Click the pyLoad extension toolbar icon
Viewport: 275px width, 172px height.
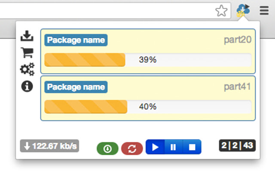click(243, 10)
